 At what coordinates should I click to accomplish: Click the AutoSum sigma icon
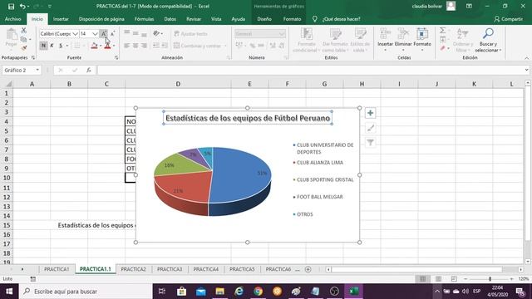443,31
